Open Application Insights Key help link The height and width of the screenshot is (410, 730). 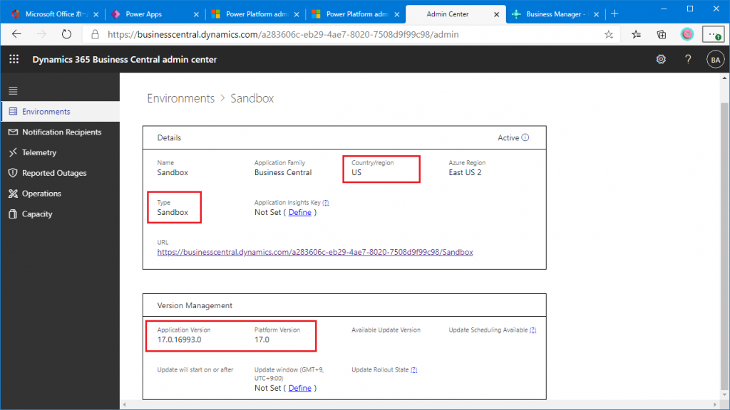pos(325,203)
